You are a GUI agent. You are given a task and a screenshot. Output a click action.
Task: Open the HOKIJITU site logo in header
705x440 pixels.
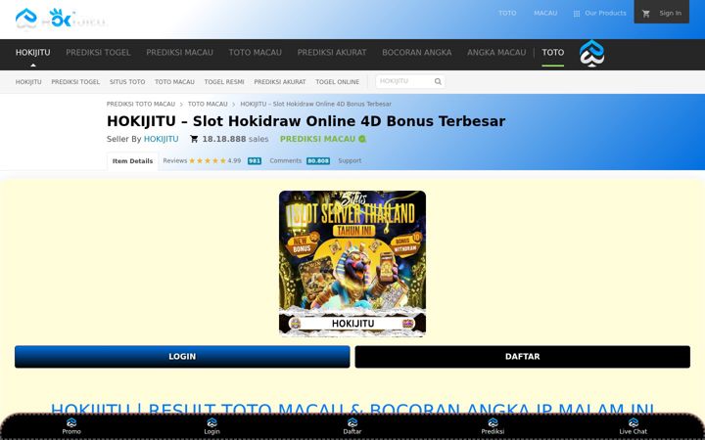[61, 20]
